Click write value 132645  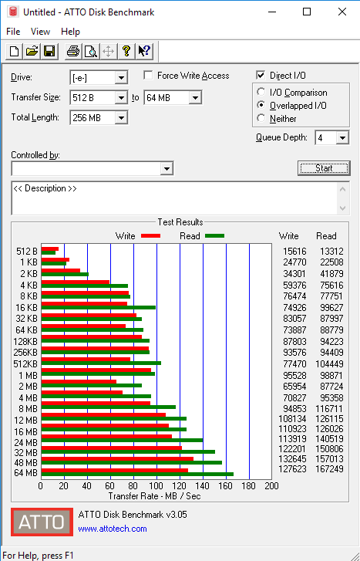point(292,458)
